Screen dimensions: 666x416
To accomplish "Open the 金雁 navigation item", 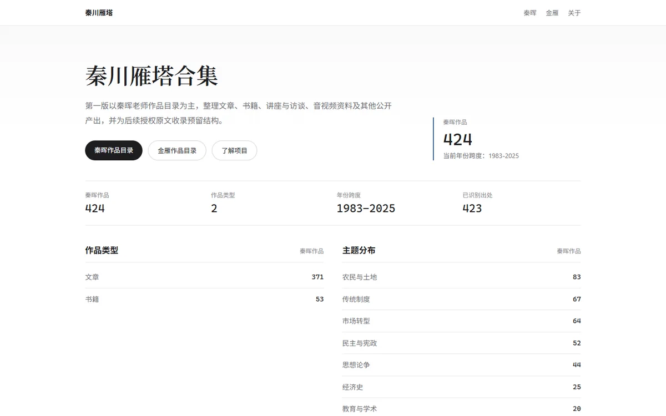I will coord(552,13).
